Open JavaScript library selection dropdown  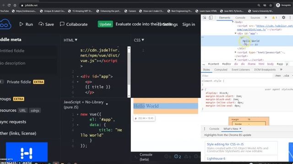pyautogui.click(x=107, y=104)
